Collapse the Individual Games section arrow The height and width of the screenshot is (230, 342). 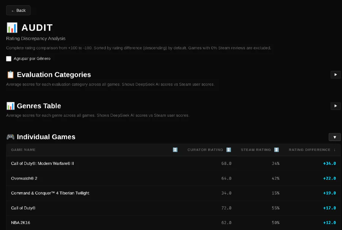tap(334, 137)
